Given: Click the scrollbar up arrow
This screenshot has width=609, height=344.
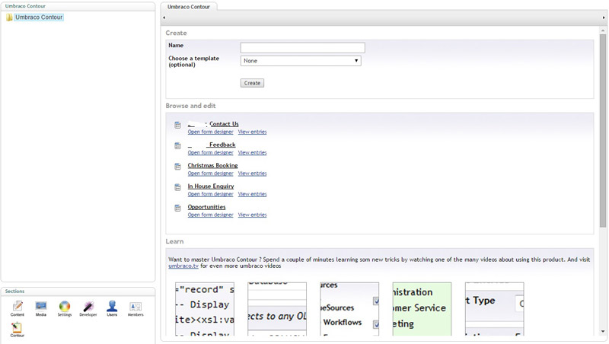Looking at the screenshot, I should point(603,30).
